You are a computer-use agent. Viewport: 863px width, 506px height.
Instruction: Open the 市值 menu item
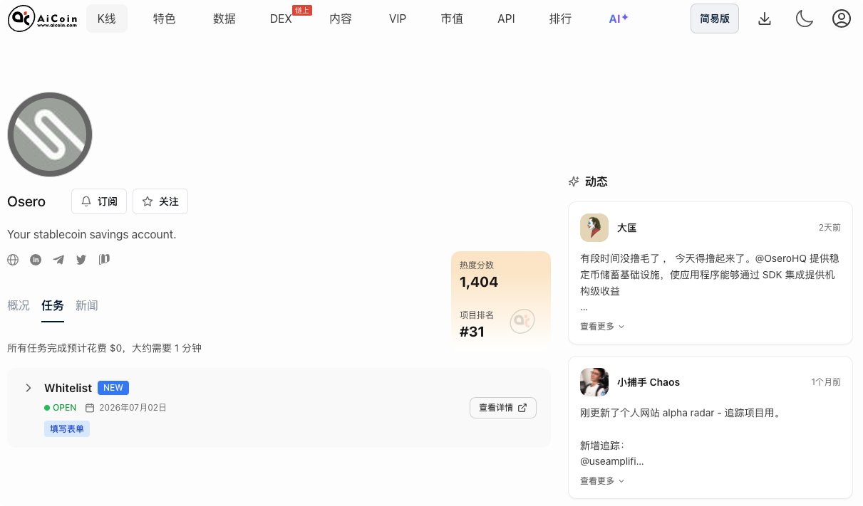tap(452, 19)
